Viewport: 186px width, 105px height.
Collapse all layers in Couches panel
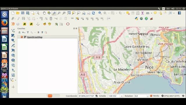click(42, 32)
